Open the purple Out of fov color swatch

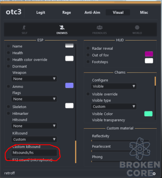coord(149,54)
